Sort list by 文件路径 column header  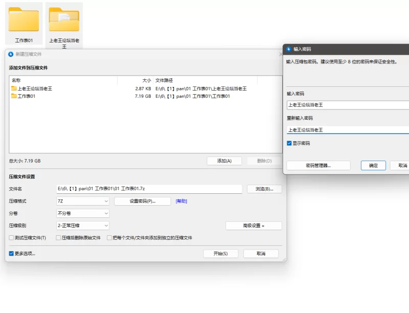206,80
